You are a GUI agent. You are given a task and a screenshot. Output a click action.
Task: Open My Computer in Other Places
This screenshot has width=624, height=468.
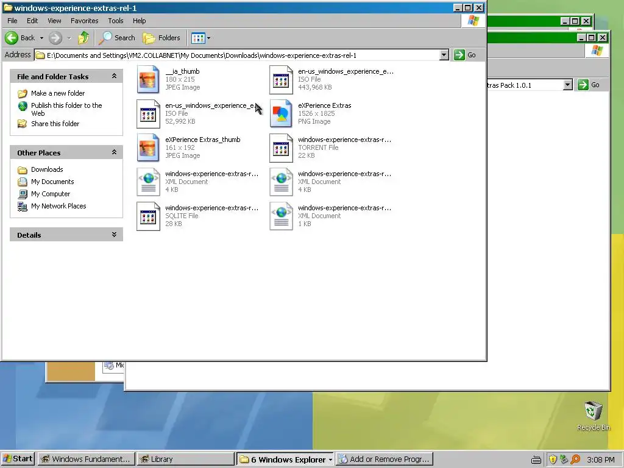tap(51, 194)
